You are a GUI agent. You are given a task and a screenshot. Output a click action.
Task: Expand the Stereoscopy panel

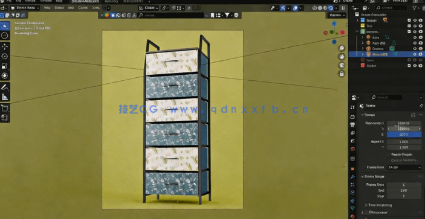coord(363,212)
